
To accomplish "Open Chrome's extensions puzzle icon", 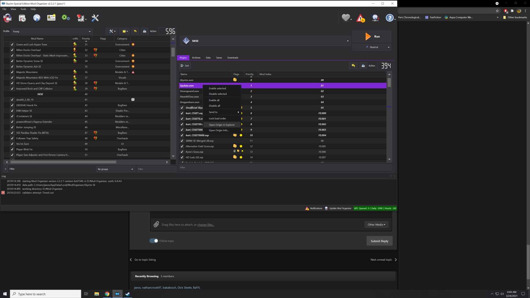I will tap(512, 11).
